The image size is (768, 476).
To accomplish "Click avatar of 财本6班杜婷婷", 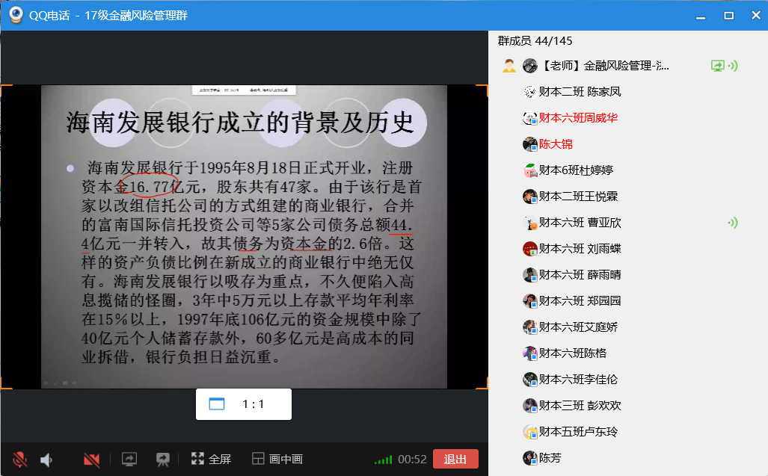I will coord(530,170).
